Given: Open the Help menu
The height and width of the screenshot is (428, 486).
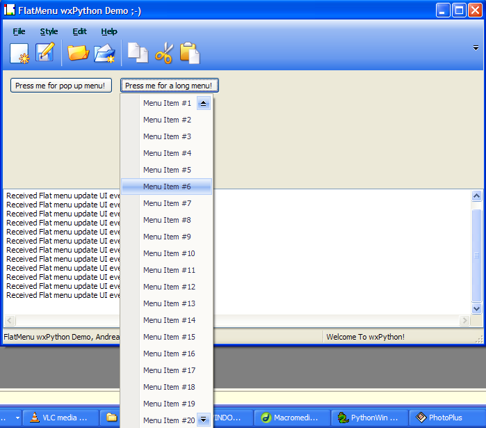Looking at the screenshot, I should (109, 31).
